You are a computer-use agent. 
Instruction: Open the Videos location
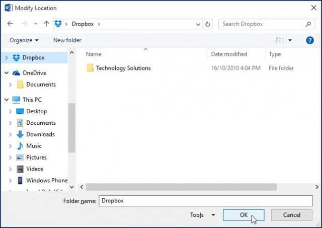tap(35, 169)
